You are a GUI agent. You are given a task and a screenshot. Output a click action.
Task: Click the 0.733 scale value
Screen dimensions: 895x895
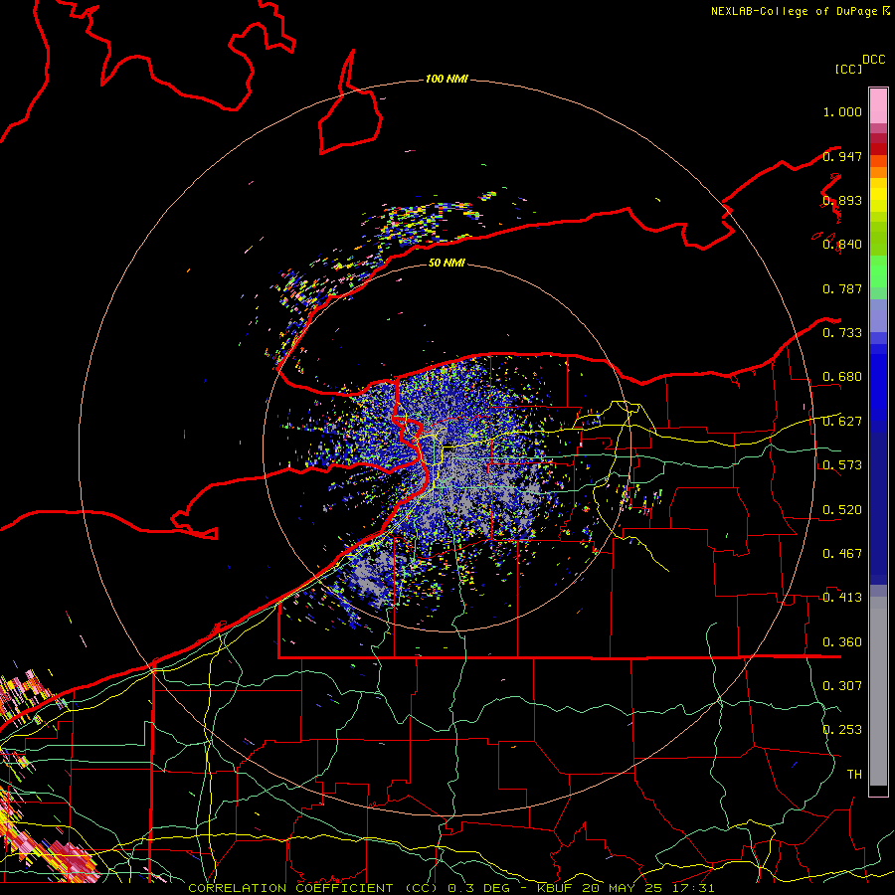842,333
